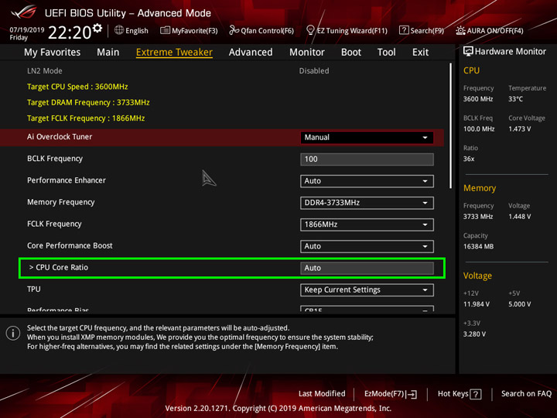Click the +12V reading 11.984 V
The height and width of the screenshot is (418, 557).
(x=477, y=304)
